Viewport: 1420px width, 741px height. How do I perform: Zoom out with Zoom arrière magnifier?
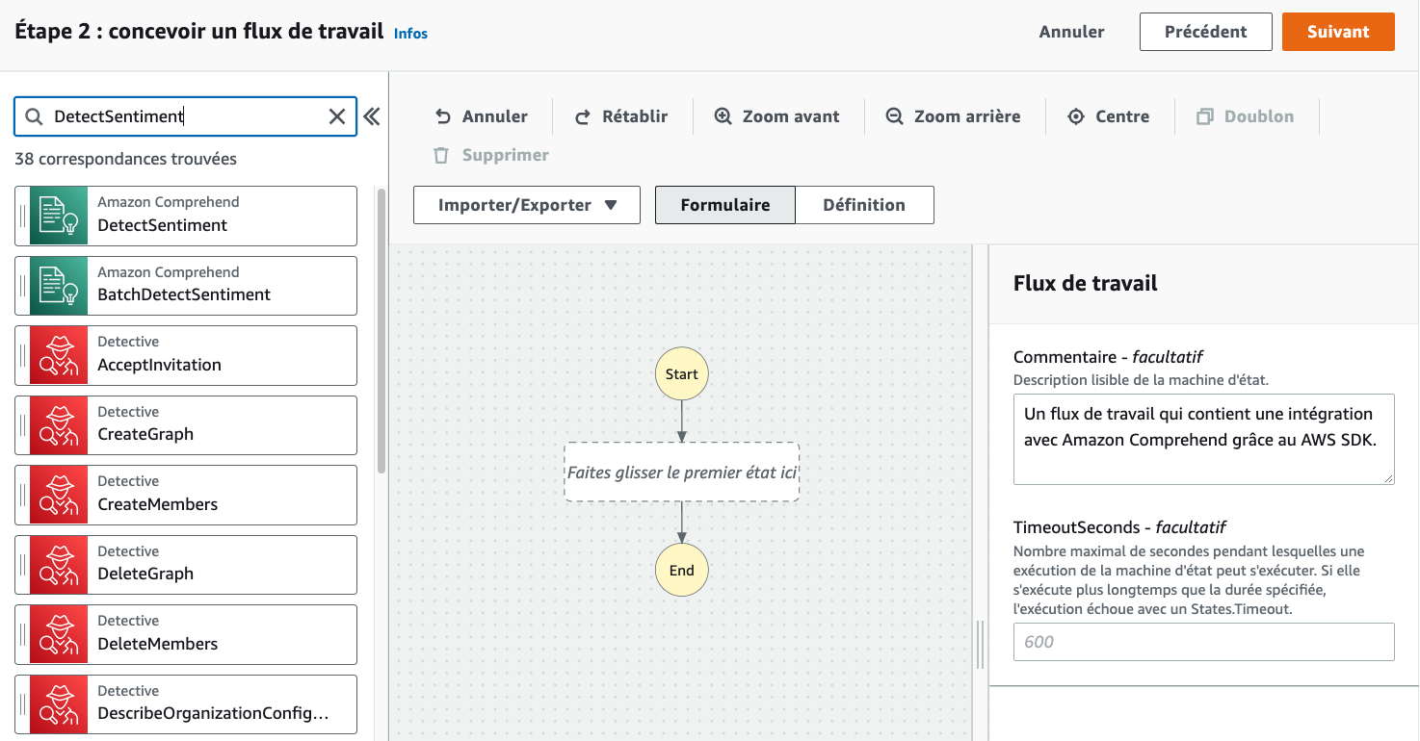click(x=895, y=116)
